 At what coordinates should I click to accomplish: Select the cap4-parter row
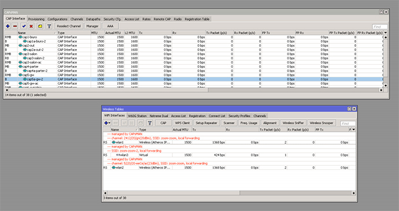[x=194, y=66]
